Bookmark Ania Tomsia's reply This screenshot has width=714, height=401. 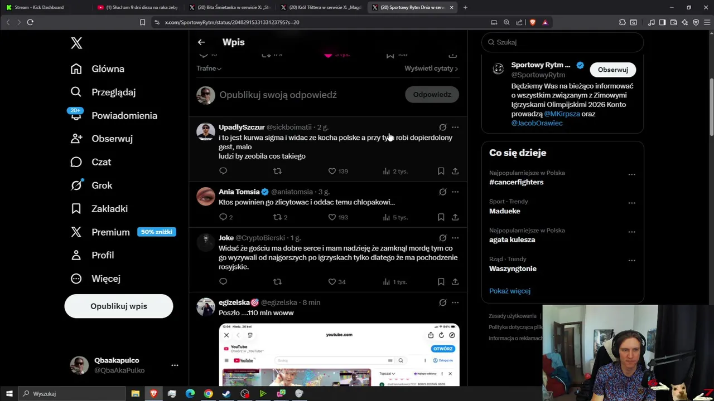point(441,217)
